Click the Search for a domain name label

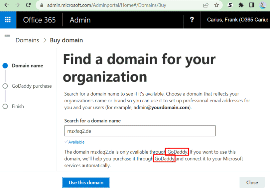click(x=92, y=121)
